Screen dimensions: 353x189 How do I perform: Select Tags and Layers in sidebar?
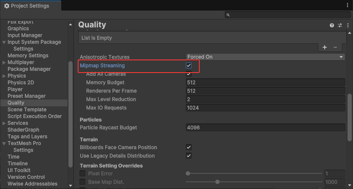coord(27,137)
